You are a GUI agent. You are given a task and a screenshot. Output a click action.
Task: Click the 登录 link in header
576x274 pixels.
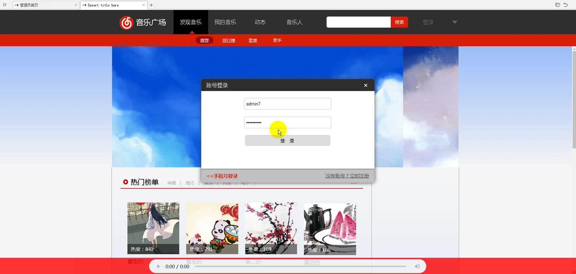coord(428,22)
